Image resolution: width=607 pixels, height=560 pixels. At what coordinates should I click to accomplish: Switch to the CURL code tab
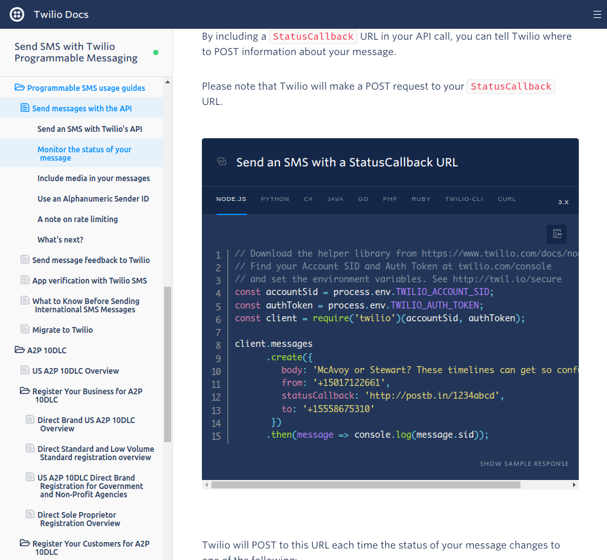coord(506,199)
